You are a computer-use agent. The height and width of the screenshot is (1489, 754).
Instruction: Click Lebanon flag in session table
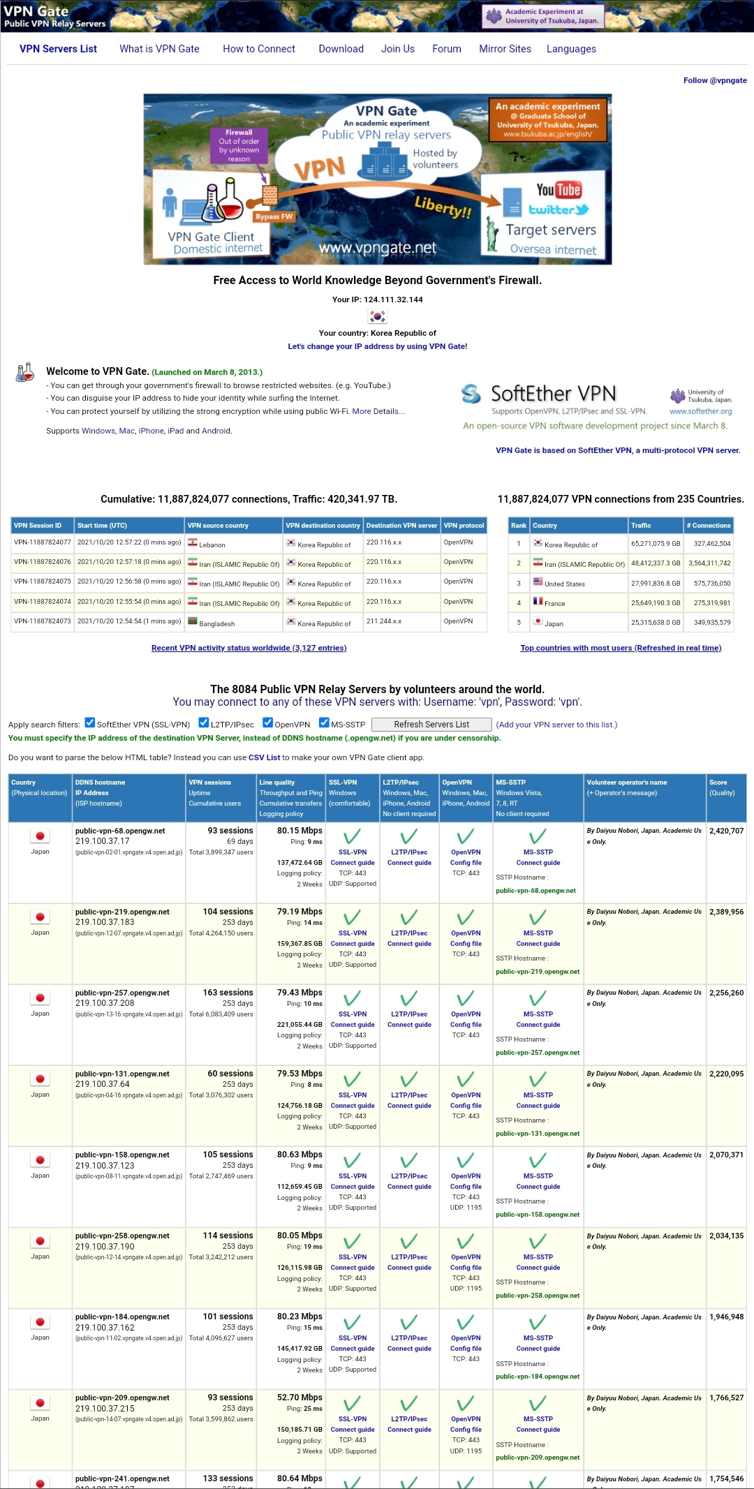pyautogui.click(x=193, y=542)
